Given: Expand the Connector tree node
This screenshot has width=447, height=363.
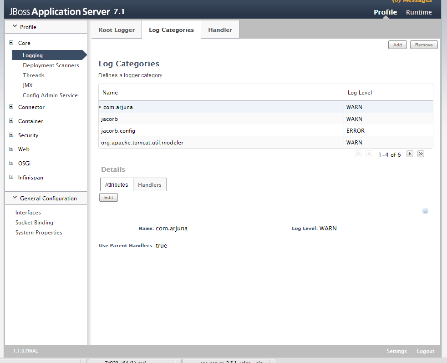Looking at the screenshot, I should [10, 107].
